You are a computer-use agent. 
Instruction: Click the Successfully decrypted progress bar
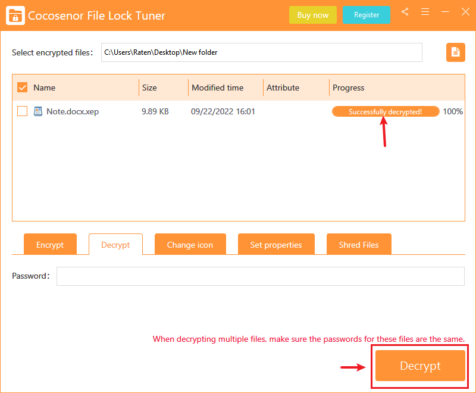(386, 111)
